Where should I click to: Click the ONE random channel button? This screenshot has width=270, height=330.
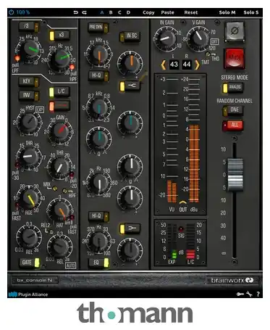[x=232, y=110]
